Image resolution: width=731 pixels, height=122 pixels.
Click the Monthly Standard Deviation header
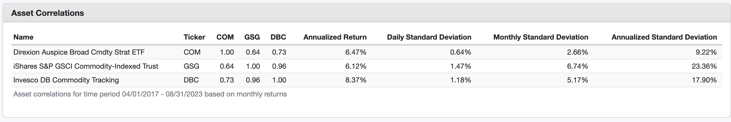click(541, 37)
